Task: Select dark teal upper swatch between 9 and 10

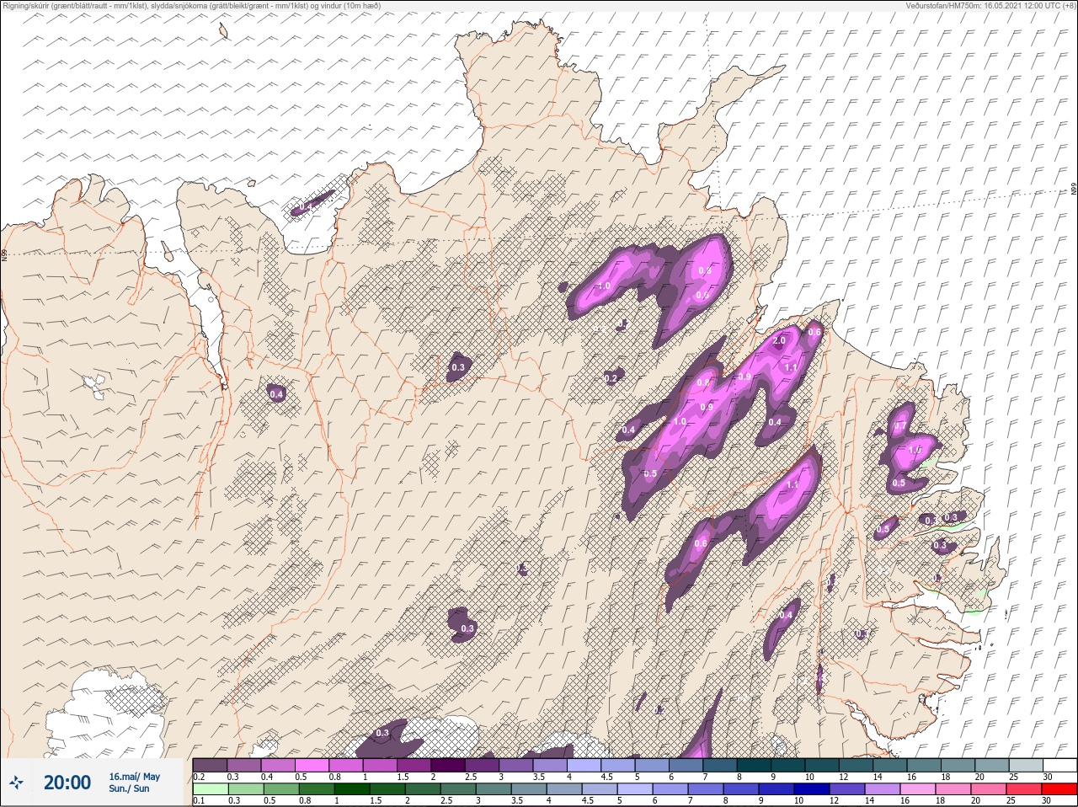Action: pos(788,765)
